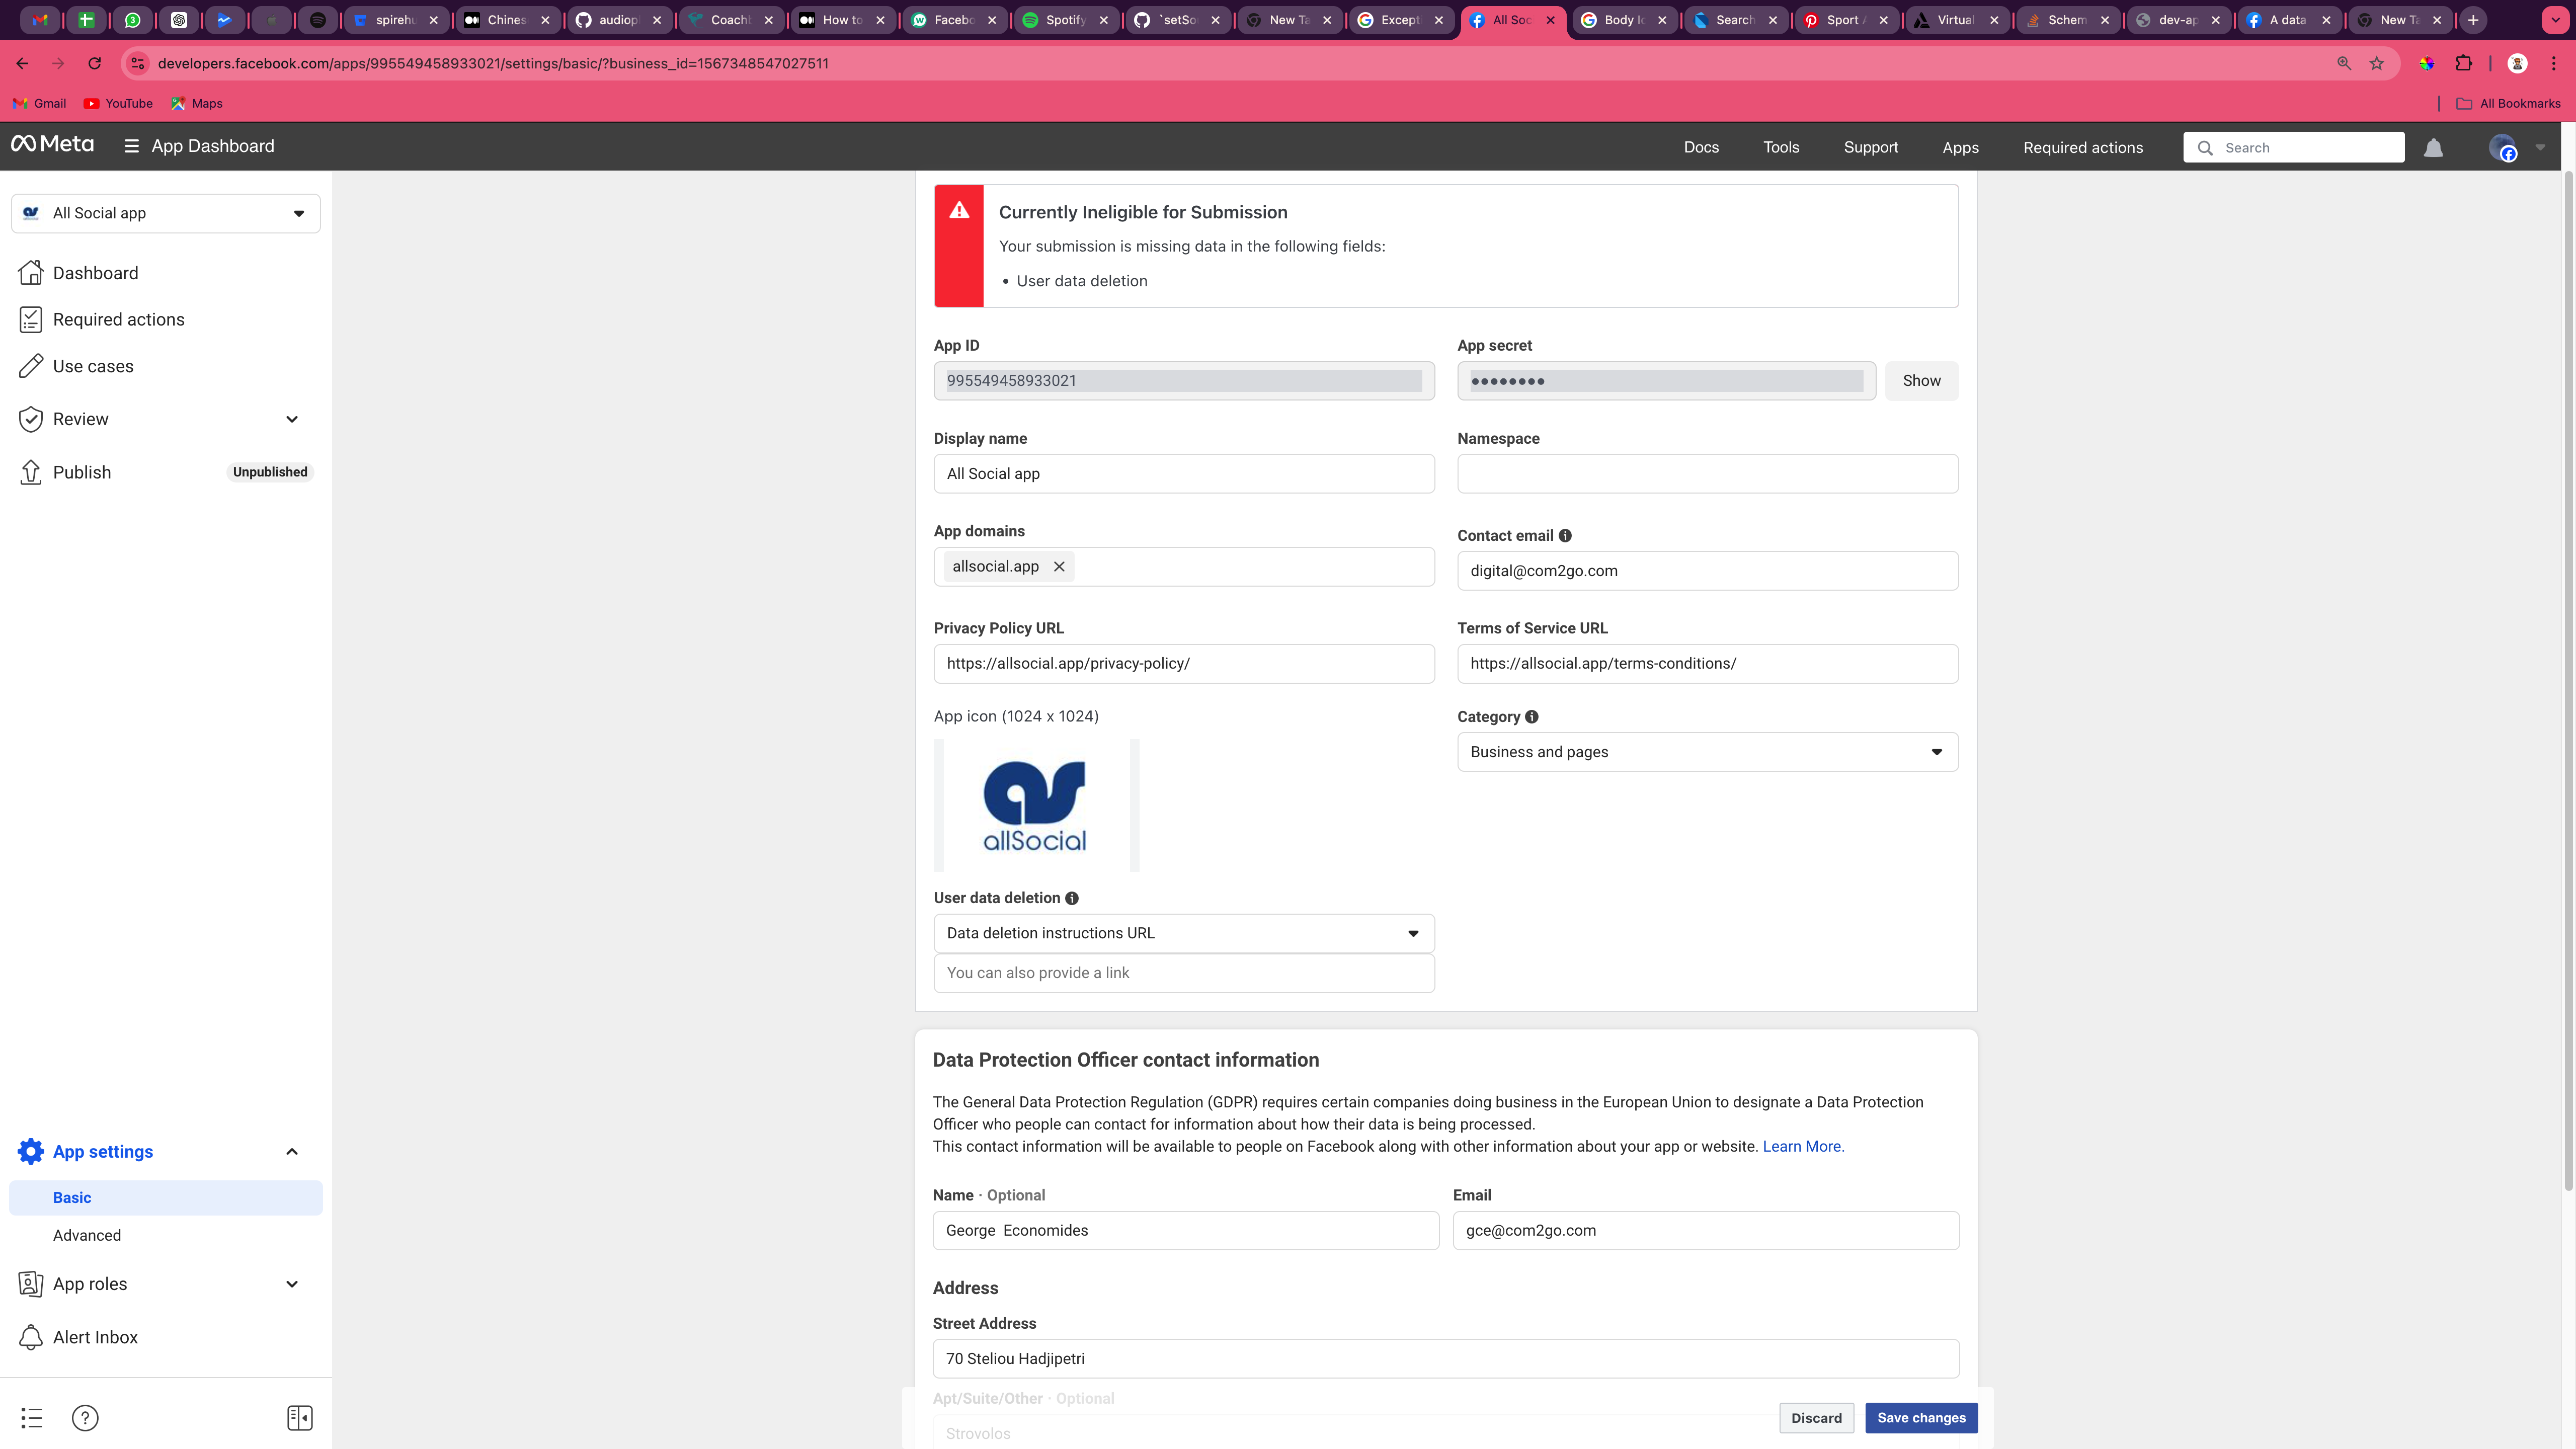Collapse the App settings section chevron

(x=292, y=1151)
